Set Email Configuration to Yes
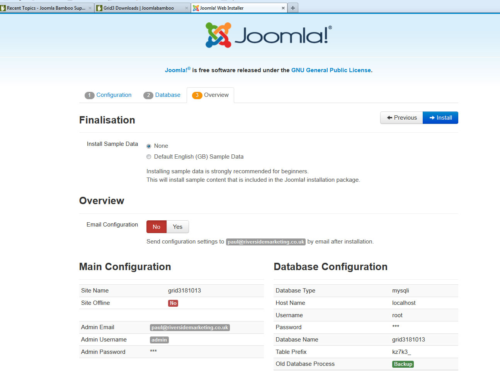This screenshot has height=377, width=500. 178,227
